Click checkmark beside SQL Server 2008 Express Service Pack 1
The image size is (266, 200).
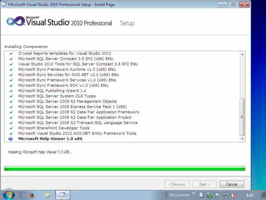[11, 107]
